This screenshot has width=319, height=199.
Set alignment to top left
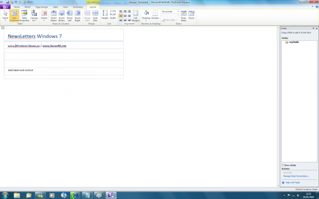121,12
